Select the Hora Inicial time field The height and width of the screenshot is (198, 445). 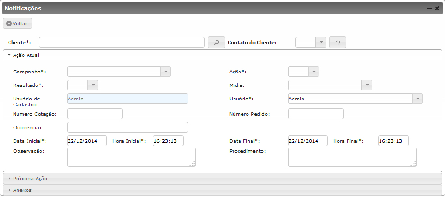tap(168, 141)
